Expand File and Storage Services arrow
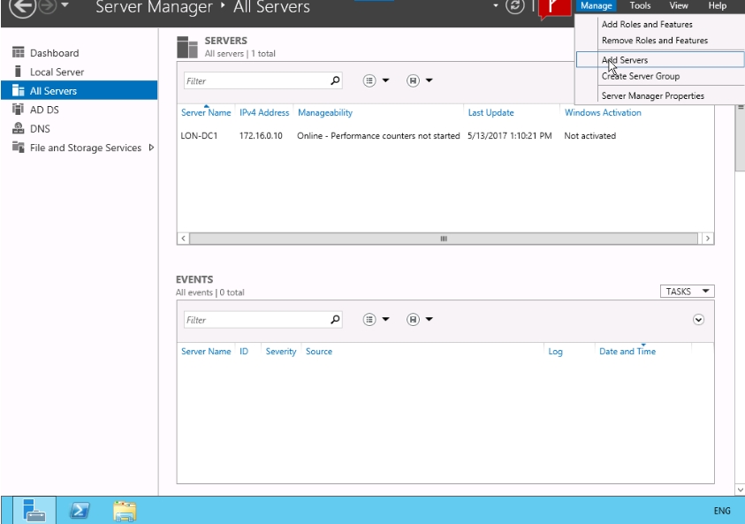This screenshot has height=524, width=745. tap(152, 148)
